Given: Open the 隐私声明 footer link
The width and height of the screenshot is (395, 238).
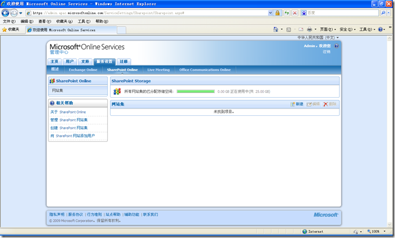Looking at the screenshot, I should [x=57, y=215].
